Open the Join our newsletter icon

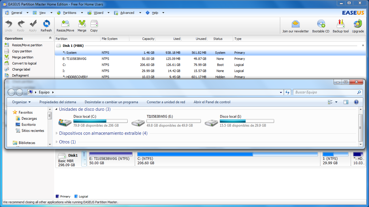[295, 24]
